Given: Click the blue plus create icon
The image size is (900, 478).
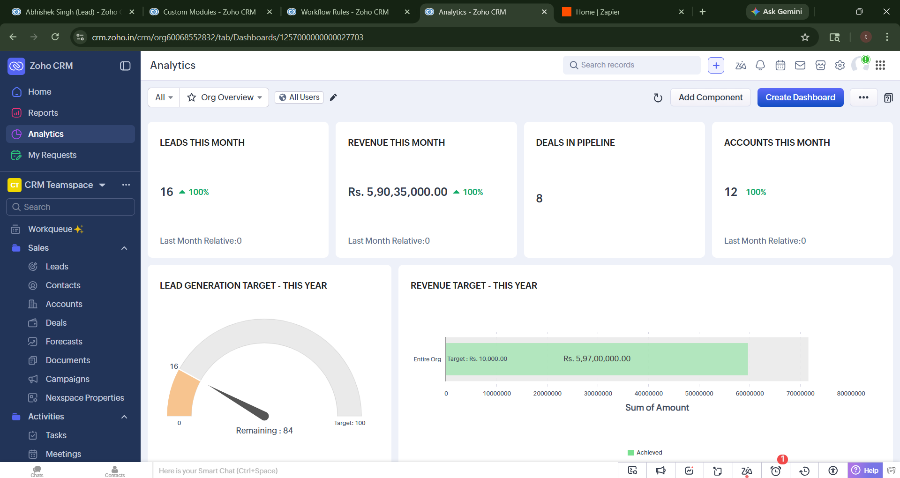Looking at the screenshot, I should [716, 66].
